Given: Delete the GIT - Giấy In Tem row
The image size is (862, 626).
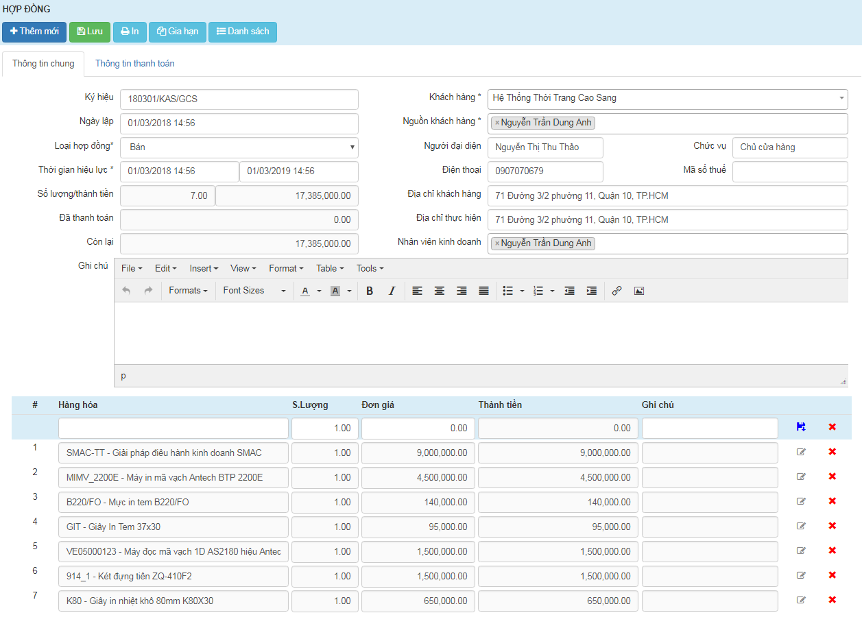Looking at the screenshot, I should (833, 526).
